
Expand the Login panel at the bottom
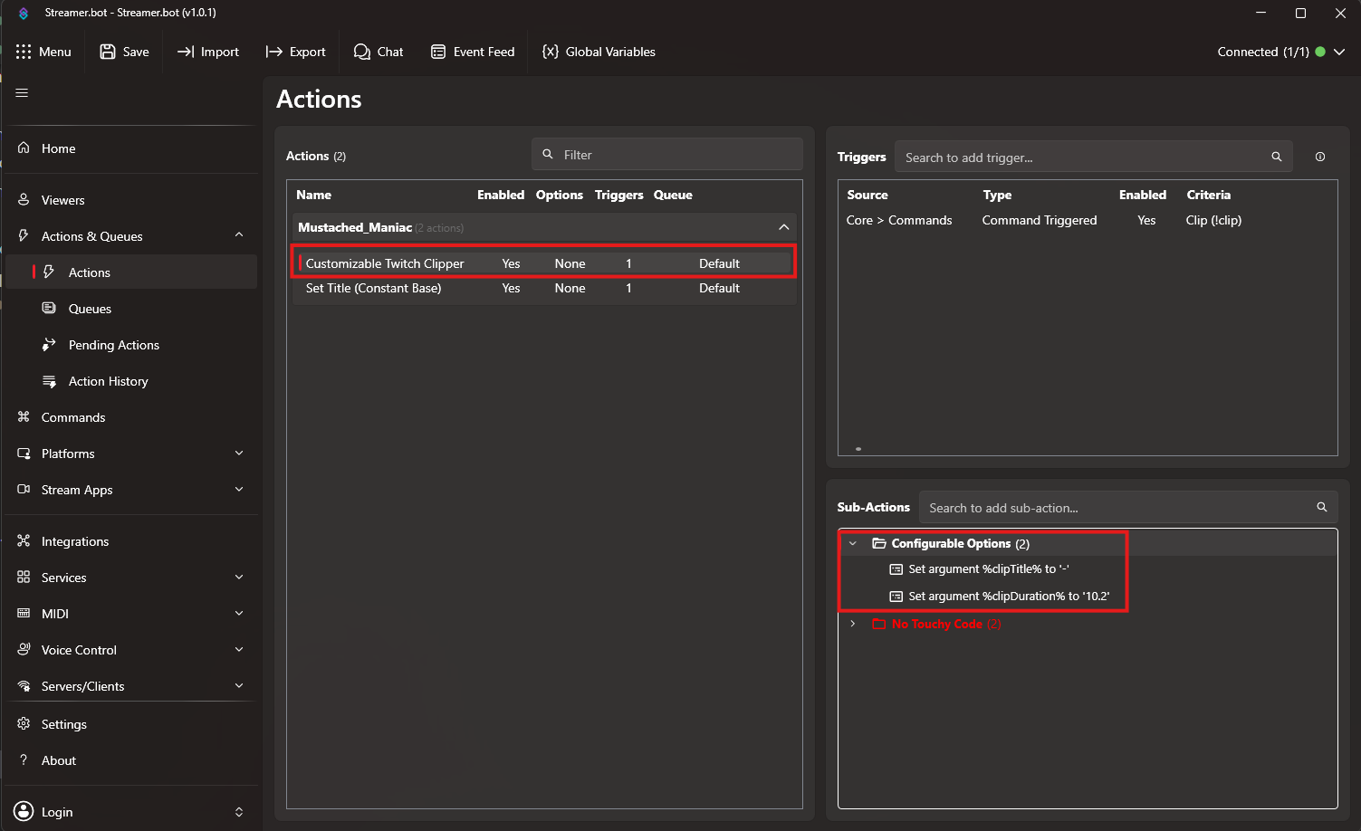click(238, 812)
